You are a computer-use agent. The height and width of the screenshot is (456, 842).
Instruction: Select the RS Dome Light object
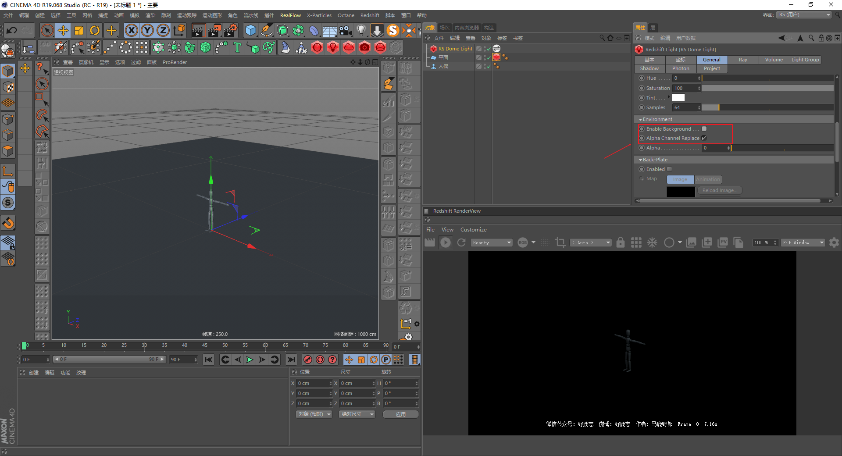[455, 49]
